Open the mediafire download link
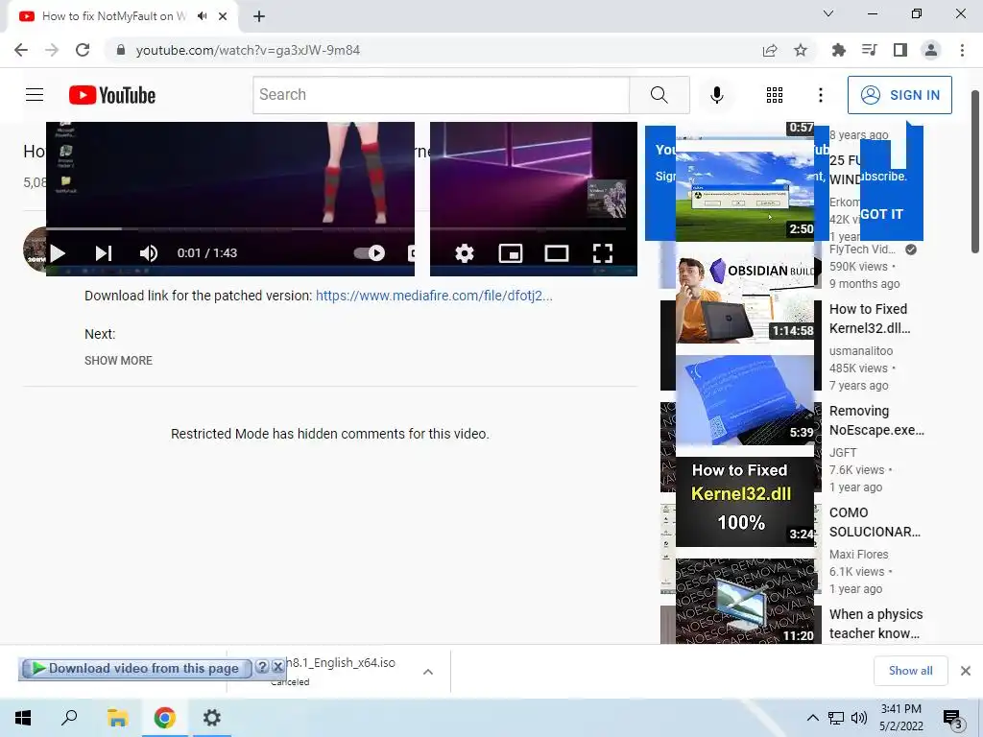The height and width of the screenshot is (737, 983). (434, 296)
